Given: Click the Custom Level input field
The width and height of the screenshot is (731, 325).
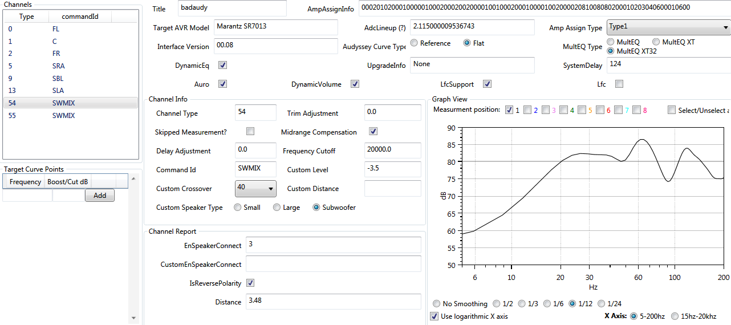Looking at the screenshot, I should pos(392,169).
